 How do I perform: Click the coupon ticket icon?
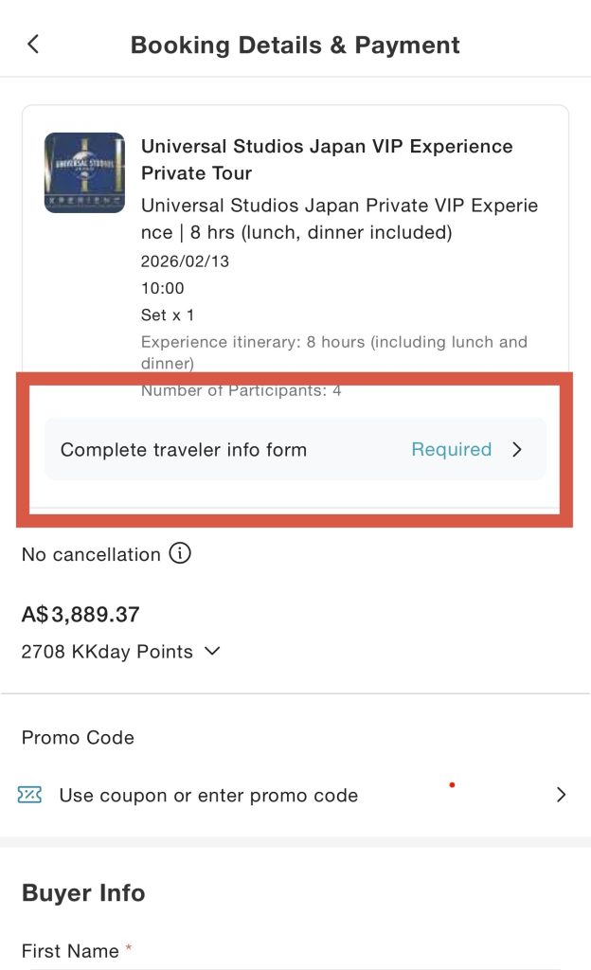[x=31, y=795]
